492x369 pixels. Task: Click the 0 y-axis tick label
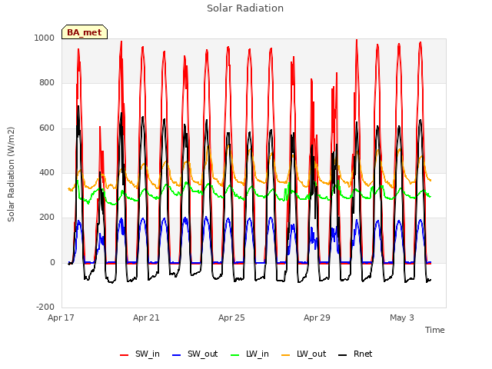click(x=52, y=263)
